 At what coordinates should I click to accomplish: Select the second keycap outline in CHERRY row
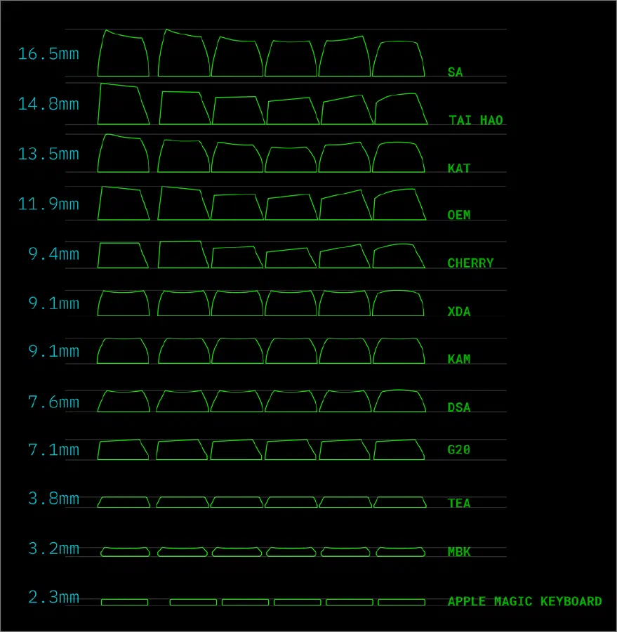[x=183, y=254]
